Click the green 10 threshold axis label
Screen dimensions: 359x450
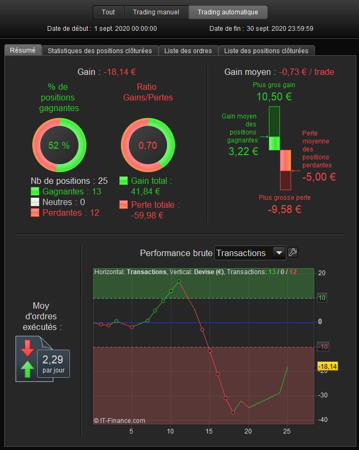(322, 298)
